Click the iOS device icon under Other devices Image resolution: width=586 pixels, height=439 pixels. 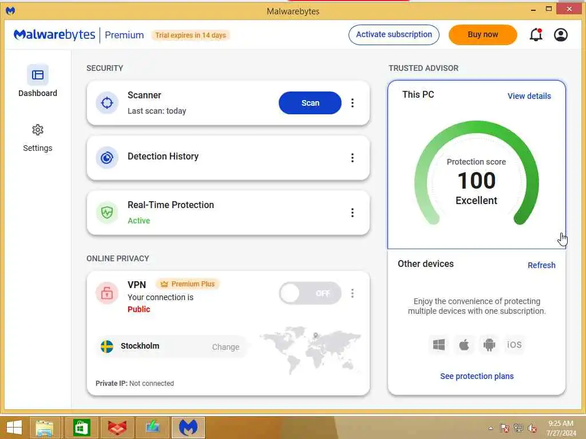click(x=514, y=345)
